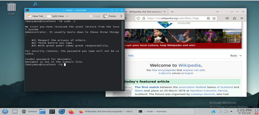Open The first match featured article link
Viewport: 259px width, 115px height.
point(147,87)
